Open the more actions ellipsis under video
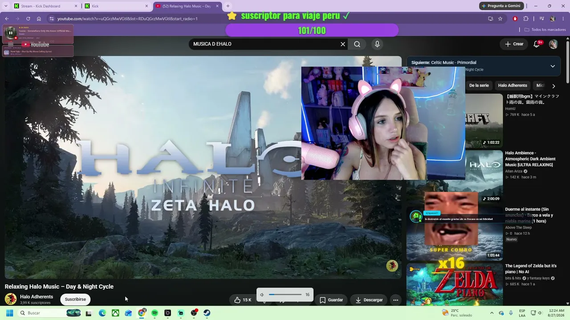 [395, 300]
